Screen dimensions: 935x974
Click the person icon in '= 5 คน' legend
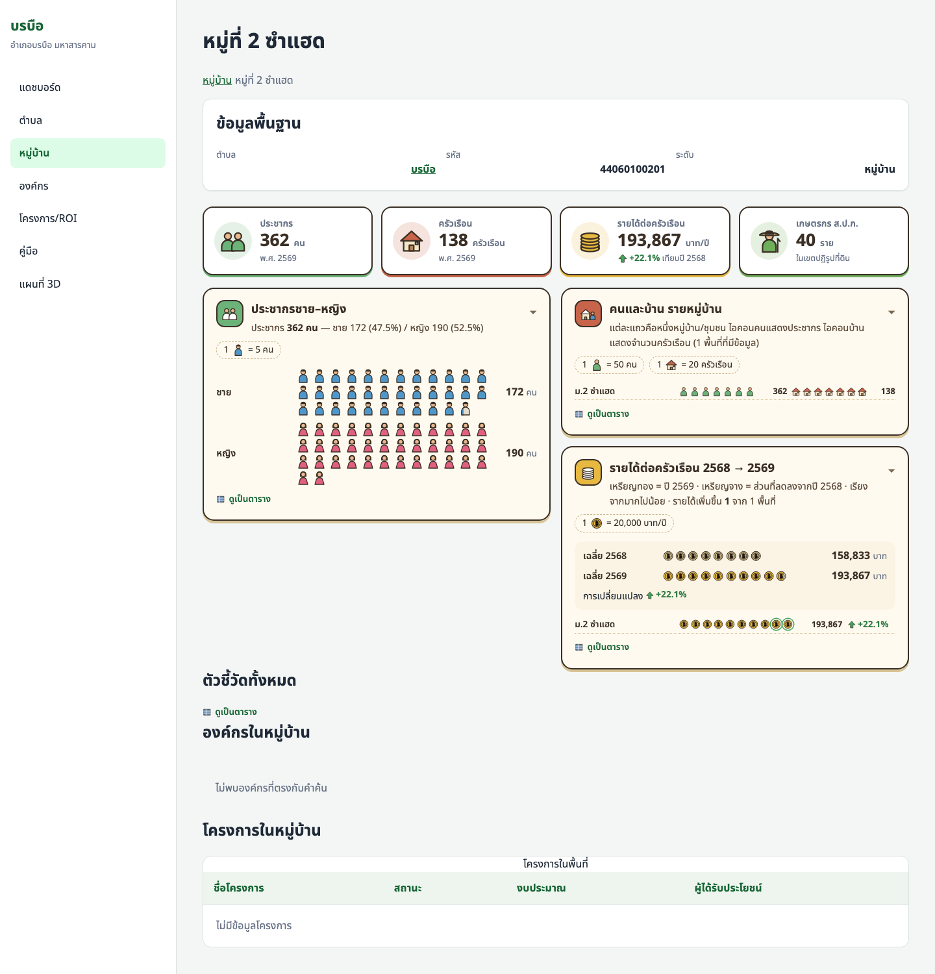238,350
